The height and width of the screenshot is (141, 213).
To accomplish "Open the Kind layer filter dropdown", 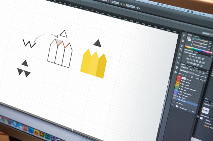I will [x=185, y=68].
